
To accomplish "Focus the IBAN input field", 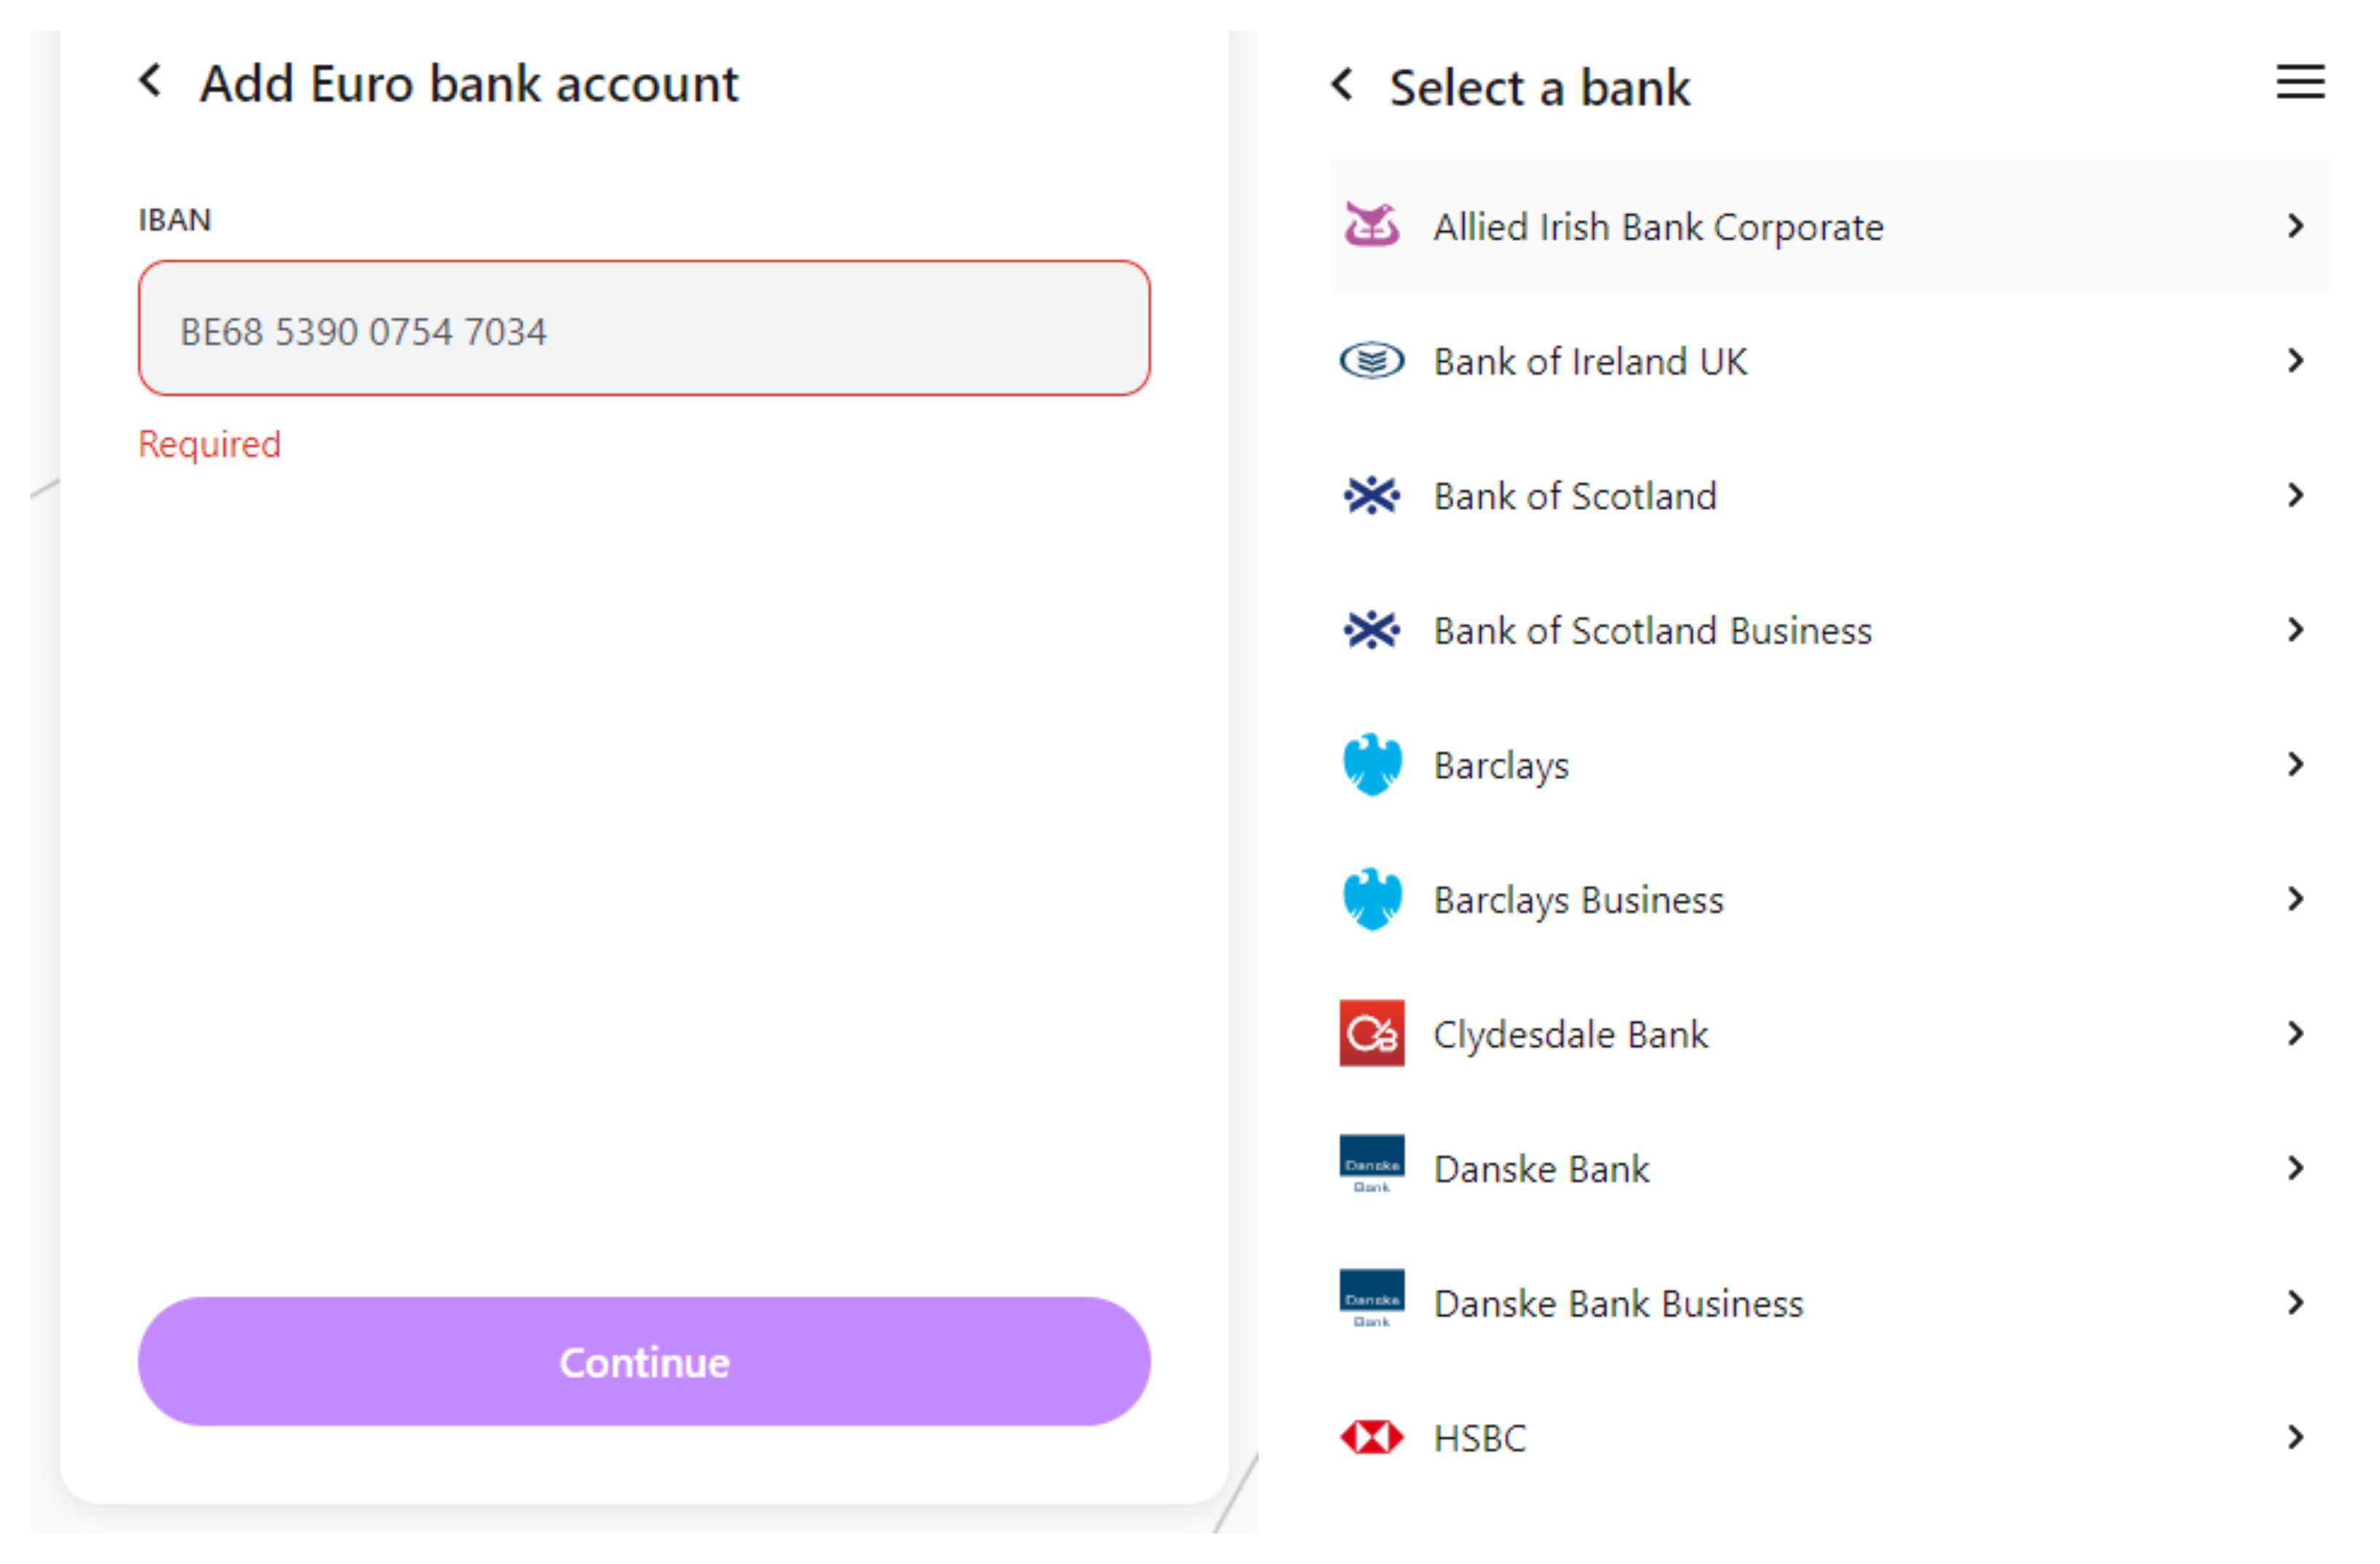I will pyautogui.click(x=644, y=329).
